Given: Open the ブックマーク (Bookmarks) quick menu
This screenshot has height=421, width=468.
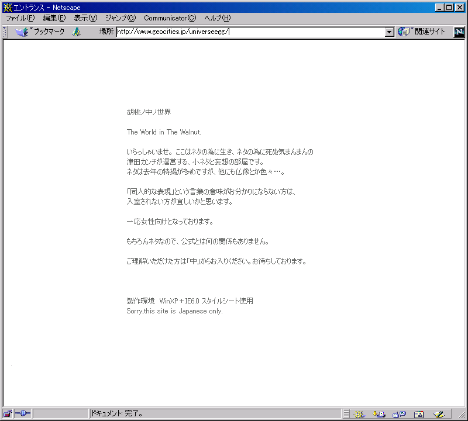Looking at the screenshot, I should click(x=40, y=32).
